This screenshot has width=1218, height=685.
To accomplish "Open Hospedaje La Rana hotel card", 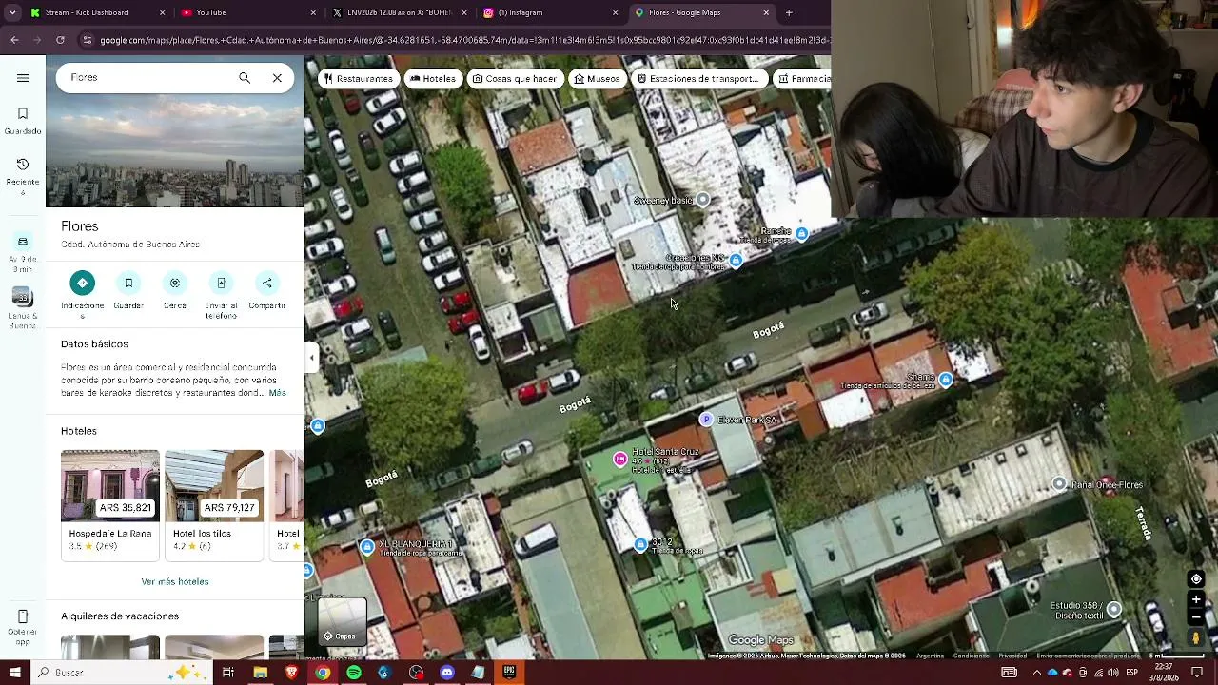I will point(110,505).
